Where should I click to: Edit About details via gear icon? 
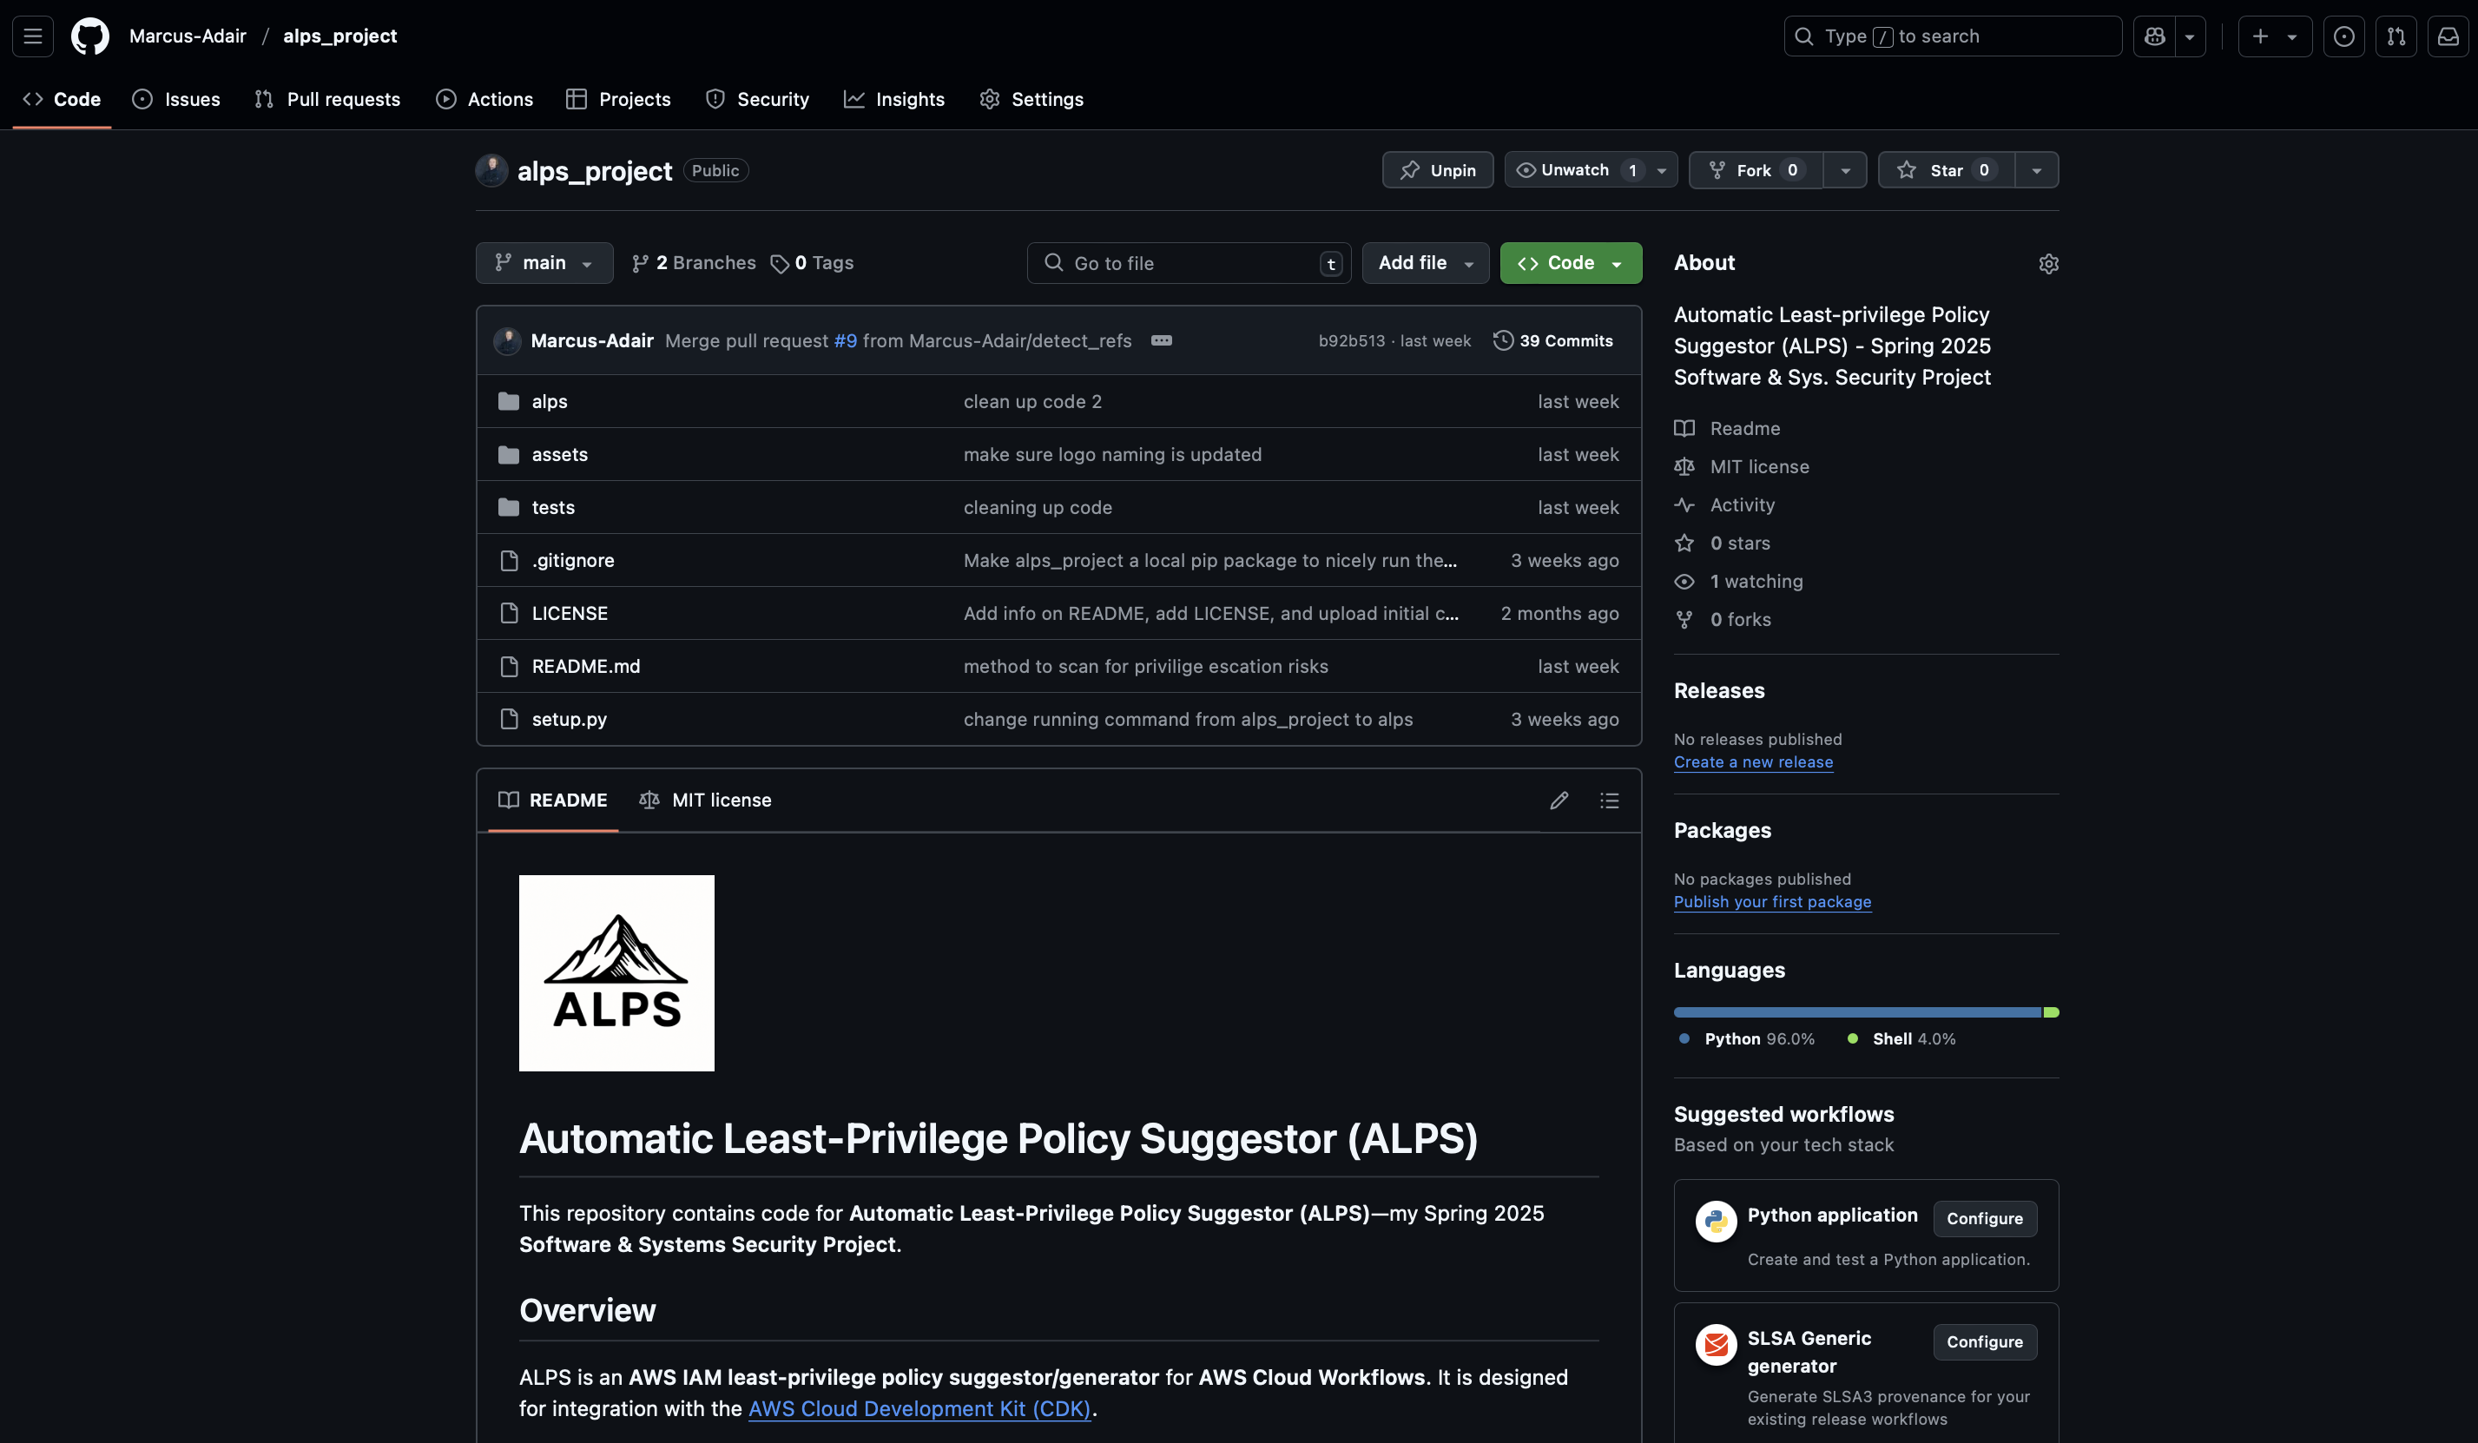[2048, 264]
